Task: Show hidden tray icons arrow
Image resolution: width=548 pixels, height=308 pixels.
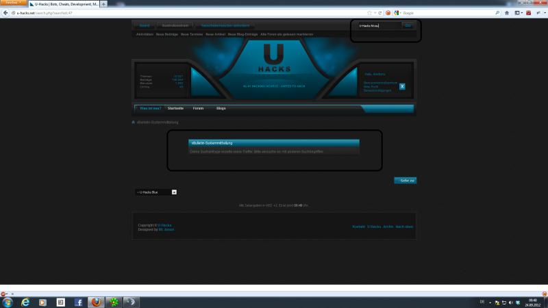Action: tap(490, 303)
